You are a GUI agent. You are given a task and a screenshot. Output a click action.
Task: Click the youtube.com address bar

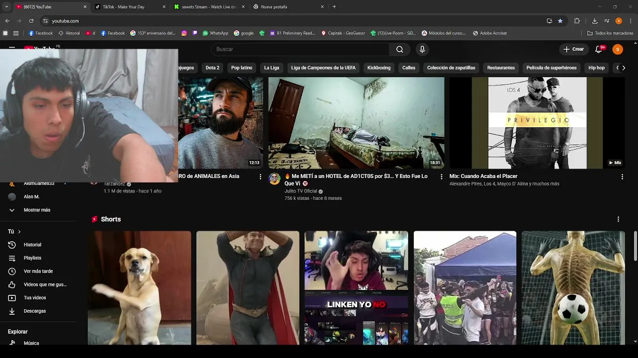(x=294, y=21)
